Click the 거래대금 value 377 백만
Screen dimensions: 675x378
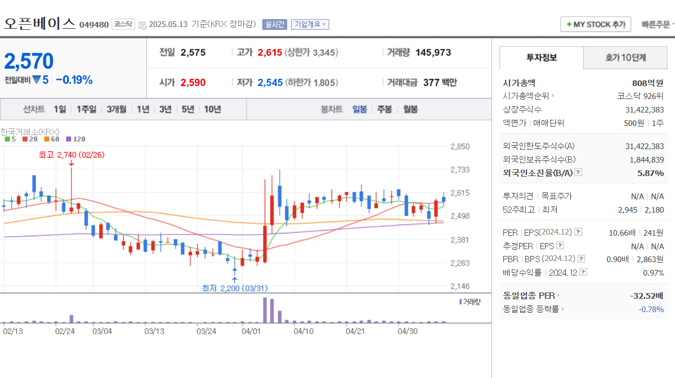point(440,83)
